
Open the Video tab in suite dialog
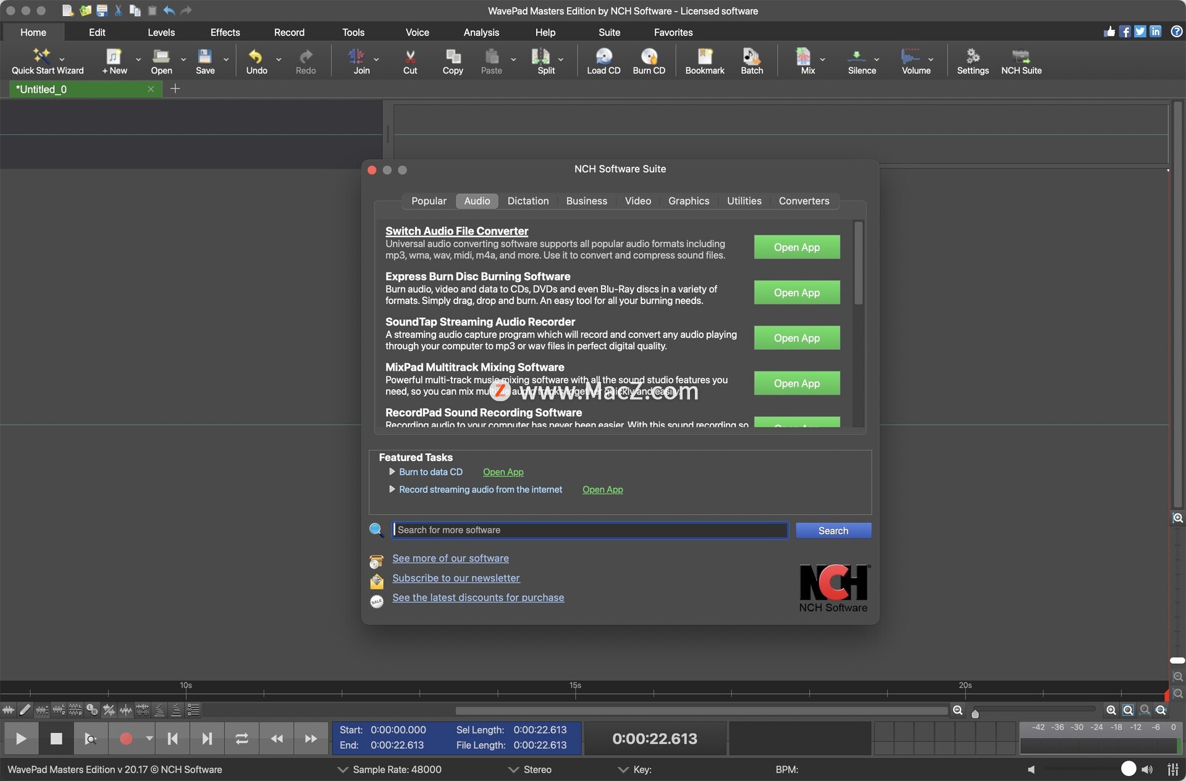coord(637,201)
